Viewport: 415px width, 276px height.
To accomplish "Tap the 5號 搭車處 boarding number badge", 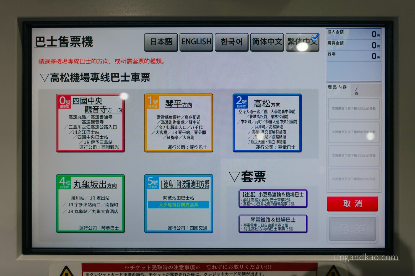I will pyautogui.click(x=153, y=183).
